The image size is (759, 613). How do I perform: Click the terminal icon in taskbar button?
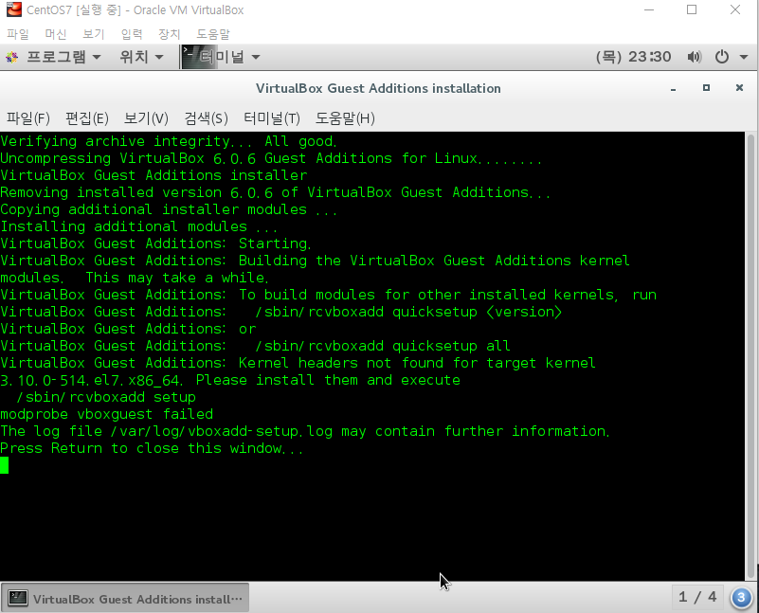click(18, 599)
